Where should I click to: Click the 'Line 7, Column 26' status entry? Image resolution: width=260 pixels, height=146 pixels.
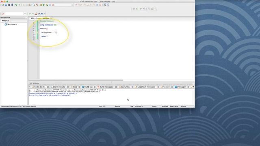(136, 106)
